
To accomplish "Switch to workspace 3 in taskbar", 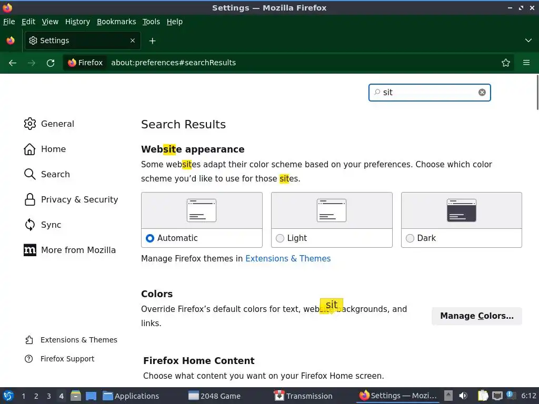I will (49, 396).
